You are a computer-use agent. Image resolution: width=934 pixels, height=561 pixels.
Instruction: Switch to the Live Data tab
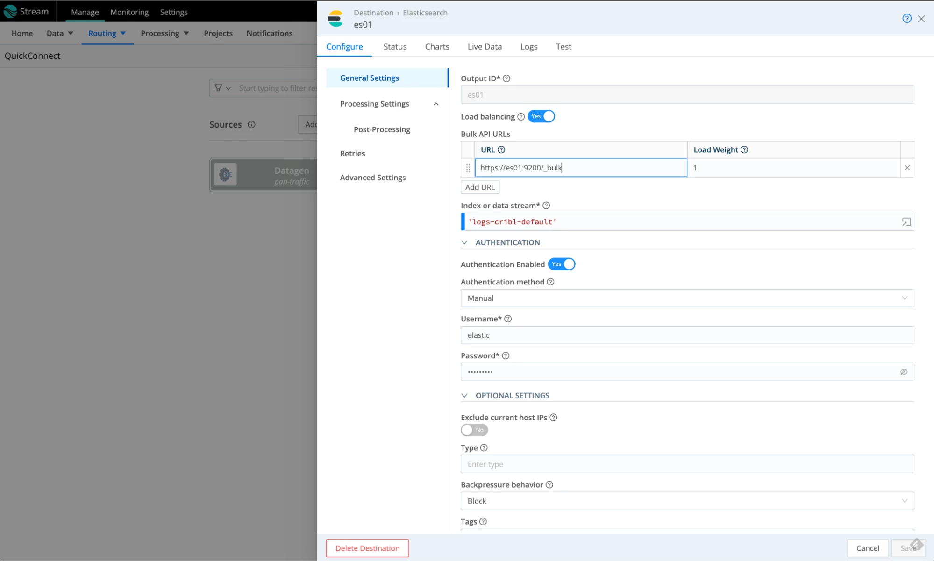[x=485, y=46]
